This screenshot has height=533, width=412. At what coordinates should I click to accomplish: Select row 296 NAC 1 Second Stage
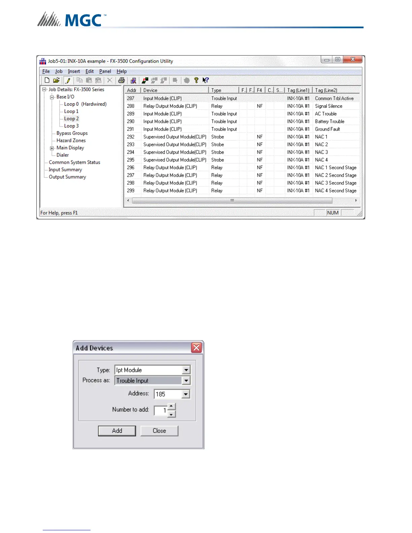pyautogui.click(x=242, y=168)
